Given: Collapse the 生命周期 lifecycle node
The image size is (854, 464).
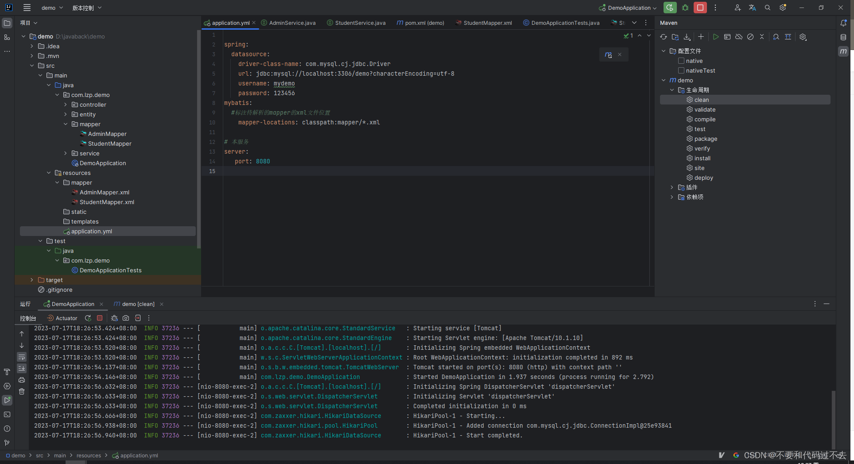Looking at the screenshot, I should click(672, 89).
